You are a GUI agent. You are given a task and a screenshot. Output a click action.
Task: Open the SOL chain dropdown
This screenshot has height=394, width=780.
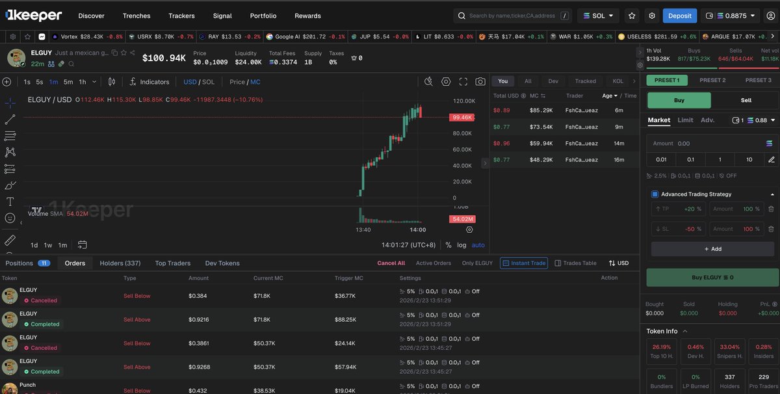point(599,16)
